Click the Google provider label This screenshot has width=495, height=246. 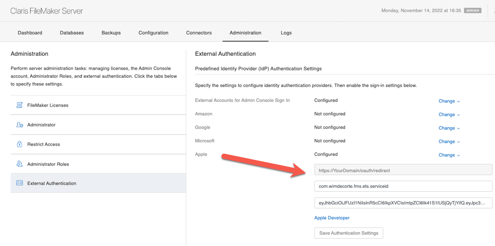(x=203, y=127)
